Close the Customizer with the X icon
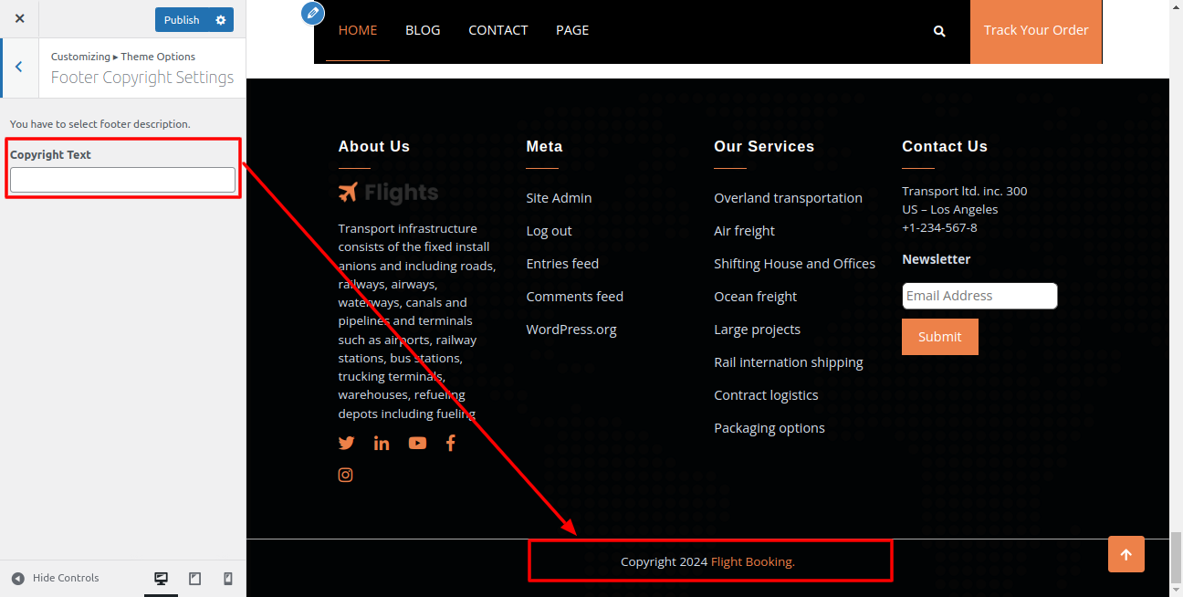Image resolution: width=1183 pixels, height=597 pixels. click(x=19, y=19)
